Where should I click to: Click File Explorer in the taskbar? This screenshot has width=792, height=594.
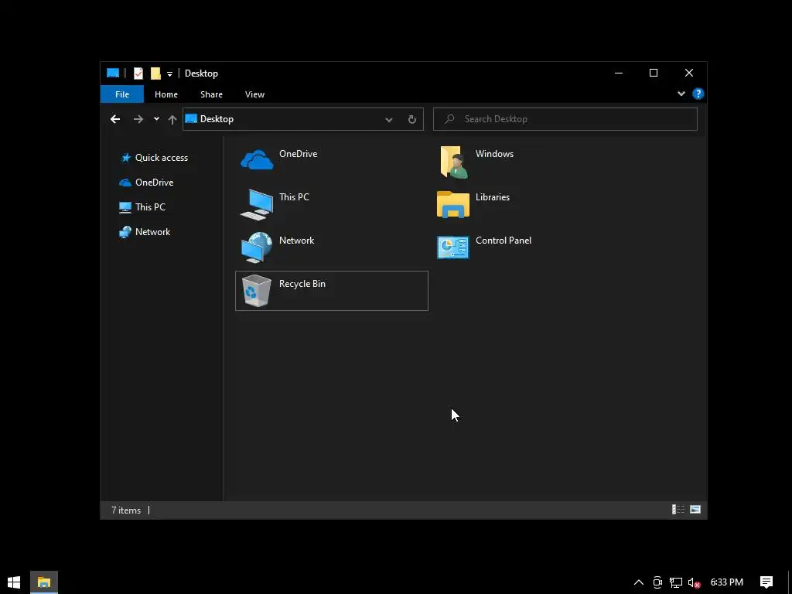click(44, 582)
